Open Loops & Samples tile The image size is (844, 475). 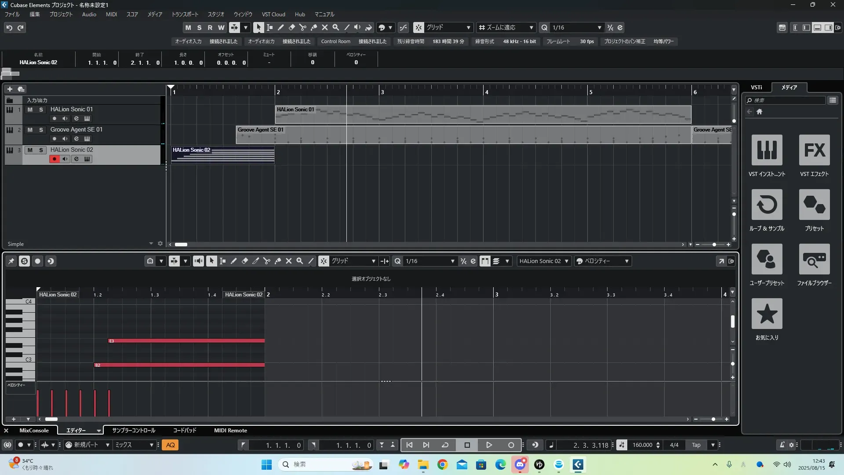(x=767, y=205)
